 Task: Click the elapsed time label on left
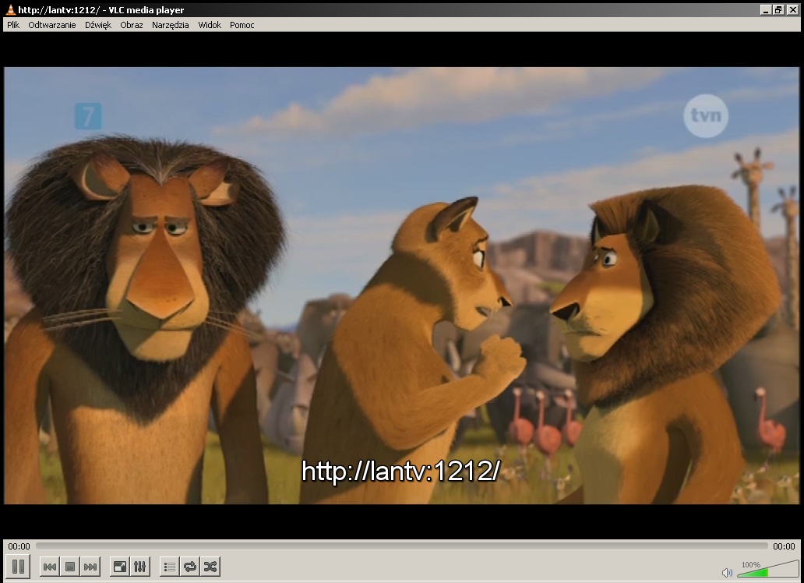pos(19,546)
